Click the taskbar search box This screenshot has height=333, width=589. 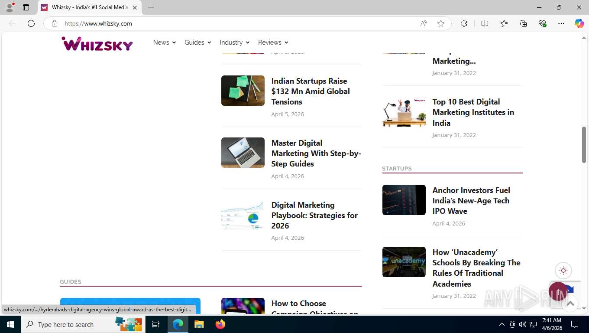tap(83, 324)
